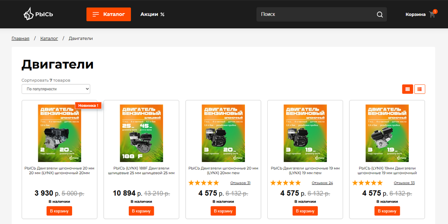Click the Новинка engine product image
Screen dimensions: 448x224
tap(59, 133)
